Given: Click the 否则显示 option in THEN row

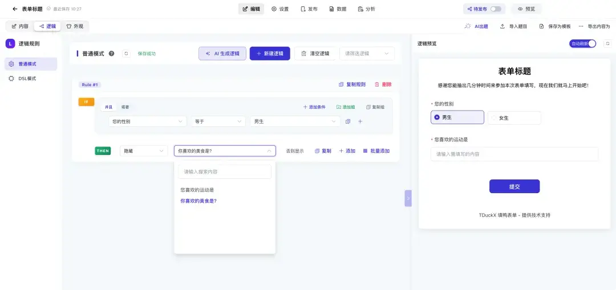Looking at the screenshot, I should pyautogui.click(x=295, y=151).
